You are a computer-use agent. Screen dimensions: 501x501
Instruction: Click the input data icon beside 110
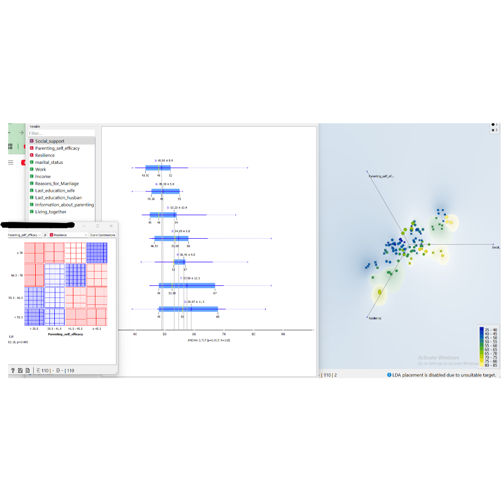[38, 370]
